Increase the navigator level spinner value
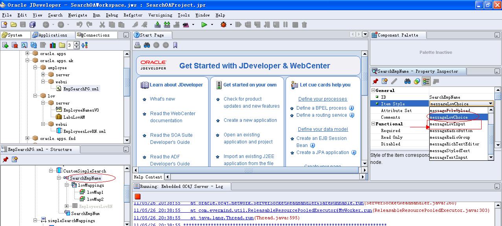The height and width of the screenshot is (226, 502). pos(76,44)
